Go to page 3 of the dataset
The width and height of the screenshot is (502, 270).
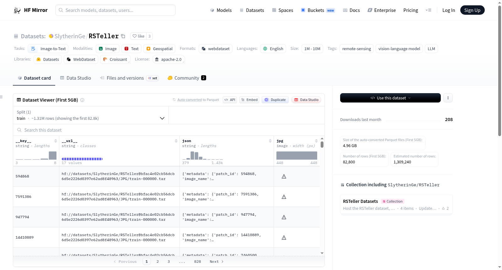(x=168, y=262)
